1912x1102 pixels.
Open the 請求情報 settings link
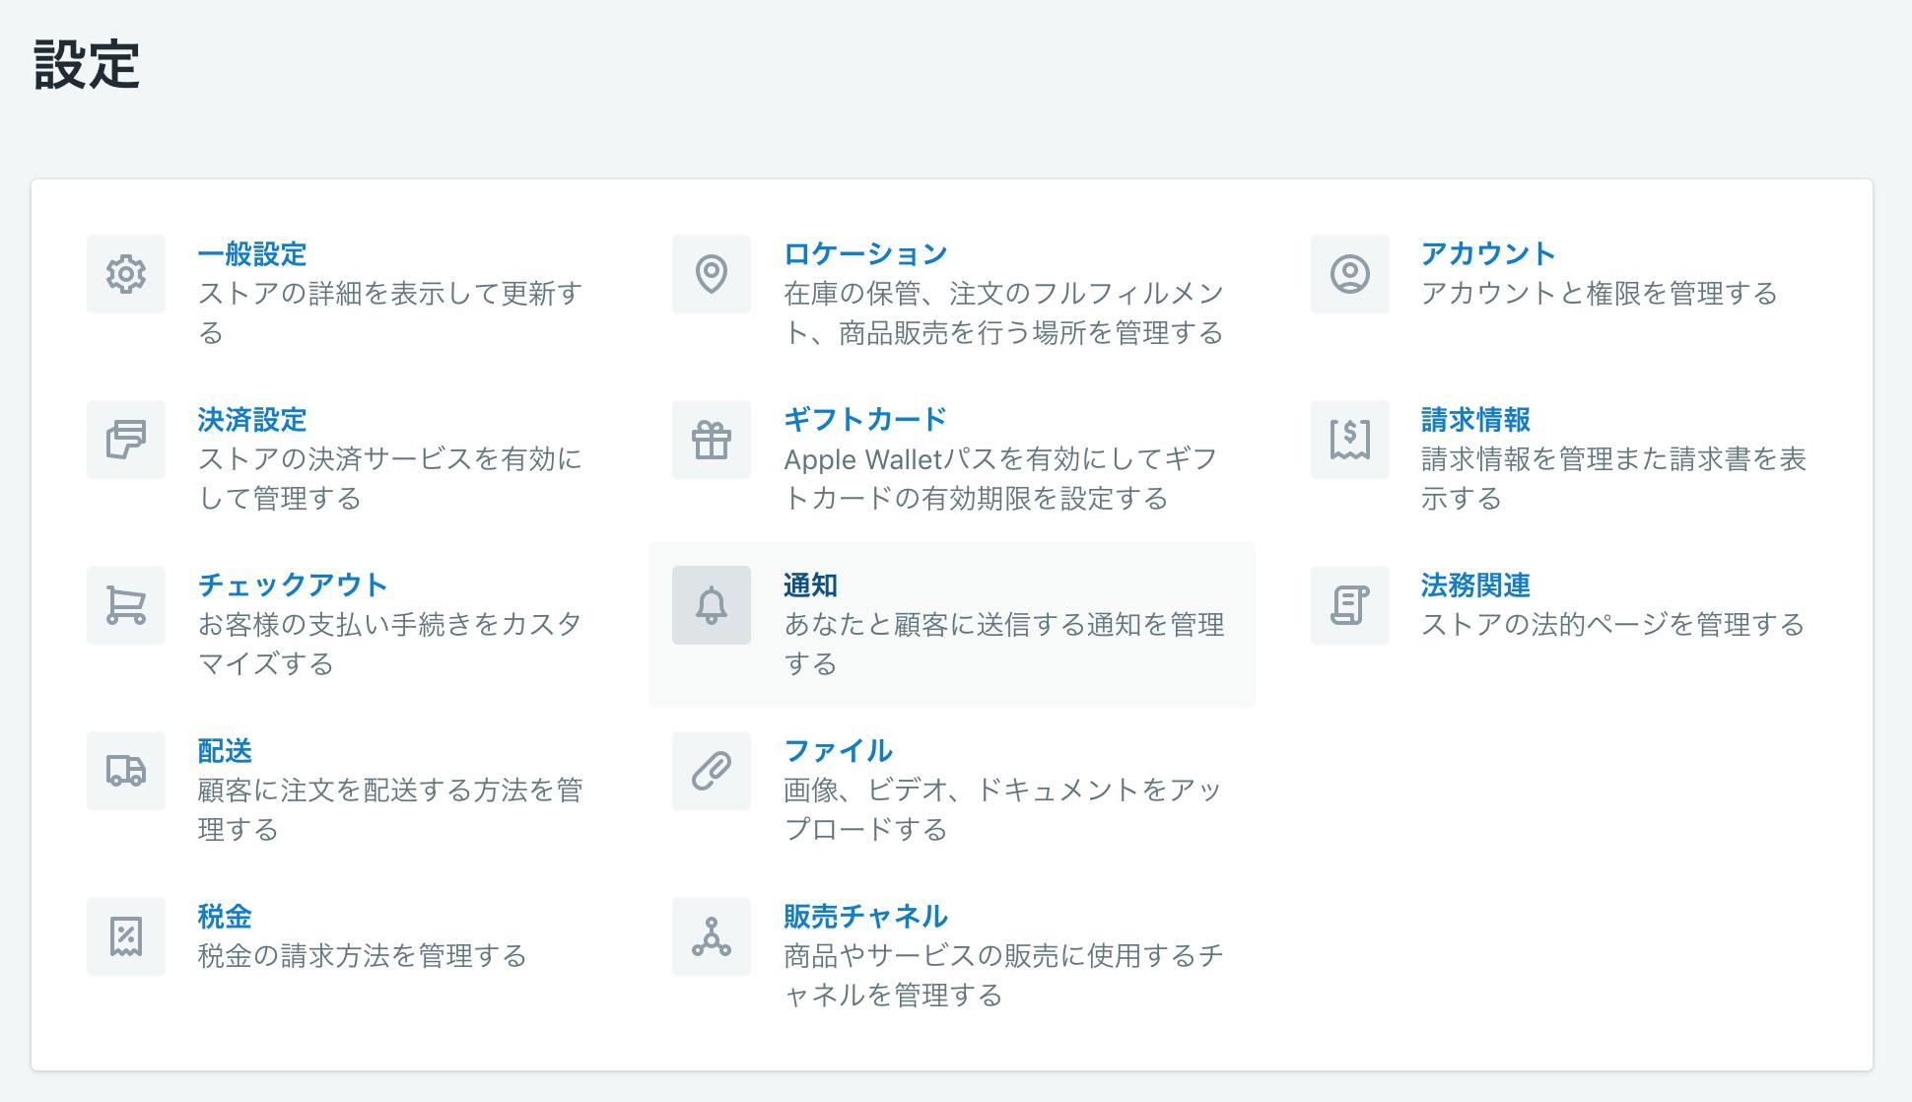click(x=1474, y=419)
